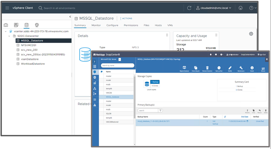Image resolution: width=271 pixels, height=149 pixels.
Task: Click the Back up Now icon
Action: tap(219, 68)
